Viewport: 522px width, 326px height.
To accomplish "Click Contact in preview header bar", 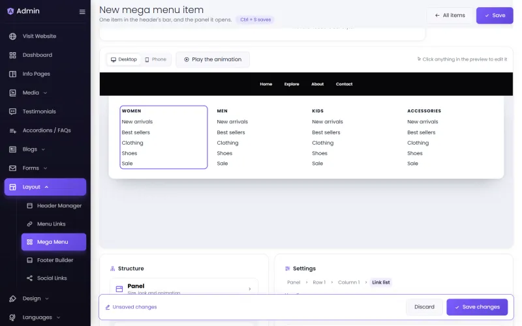I will tap(345, 84).
